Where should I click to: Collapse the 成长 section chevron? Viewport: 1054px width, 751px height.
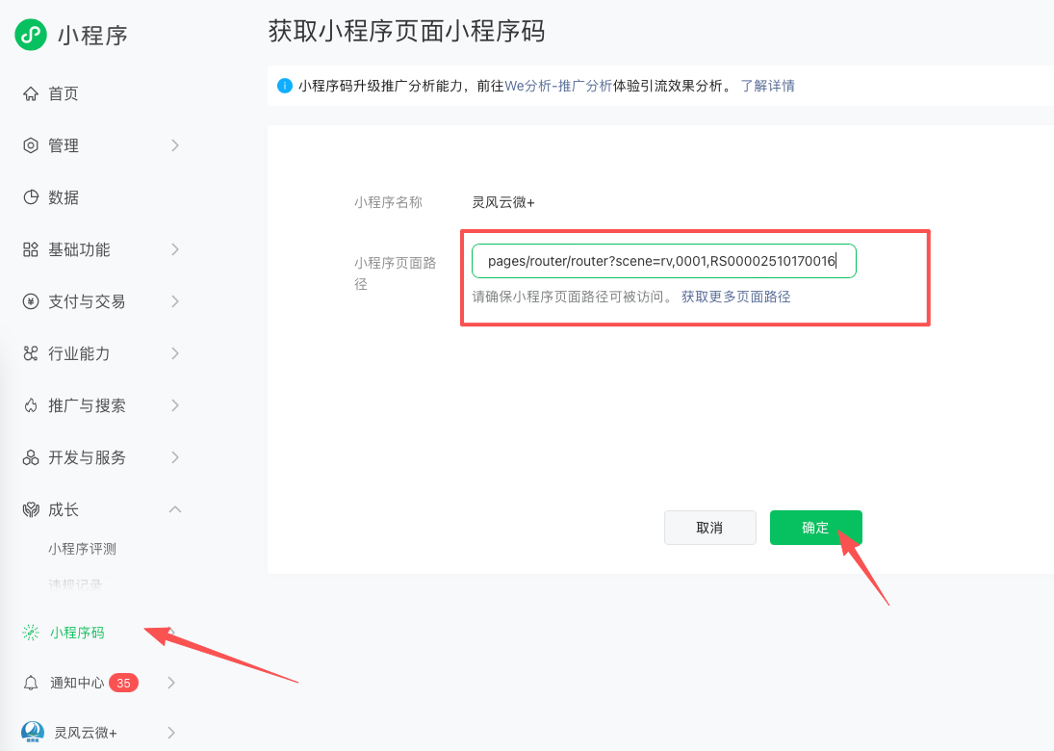[175, 509]
